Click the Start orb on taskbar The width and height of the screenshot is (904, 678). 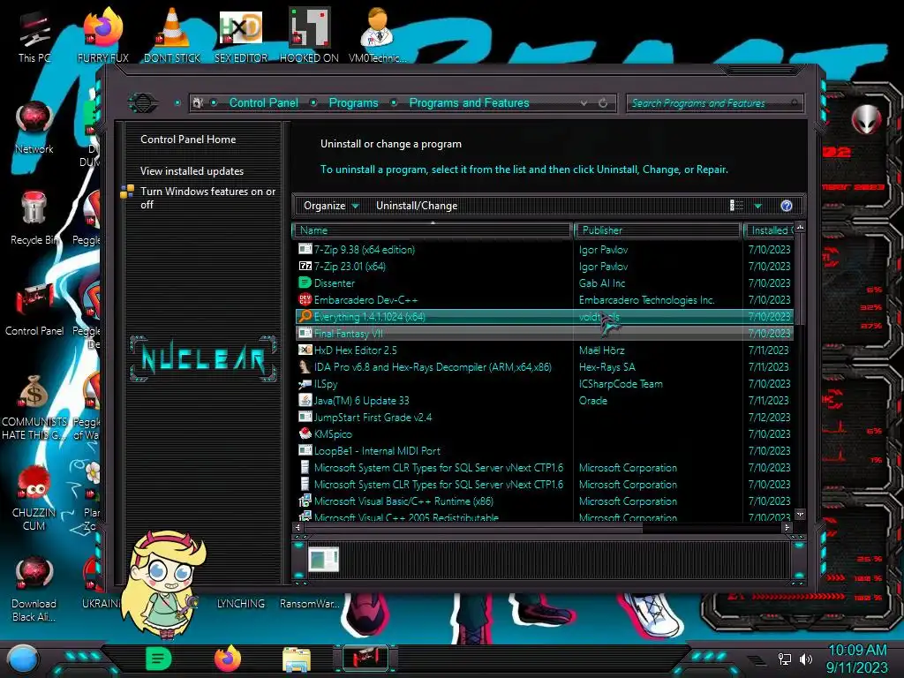[x=23, y=659]
